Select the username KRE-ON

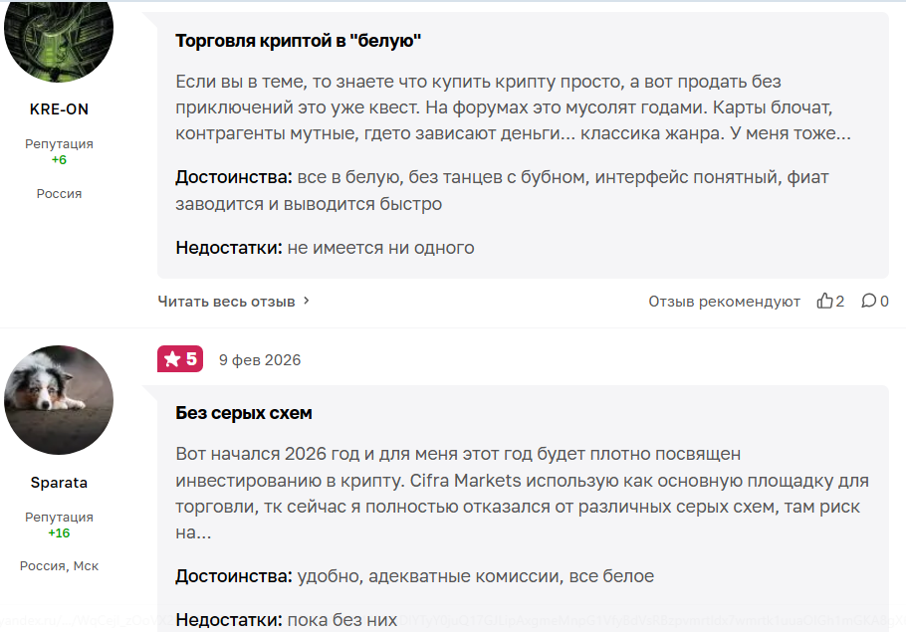tap(59, 109)
